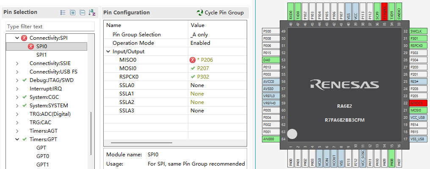This screenshot has width=430, height=169.
Task: Select the RES# pin 25 on chip
Action: tap(419, 82)
